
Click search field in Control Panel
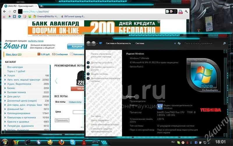[203, 43]
